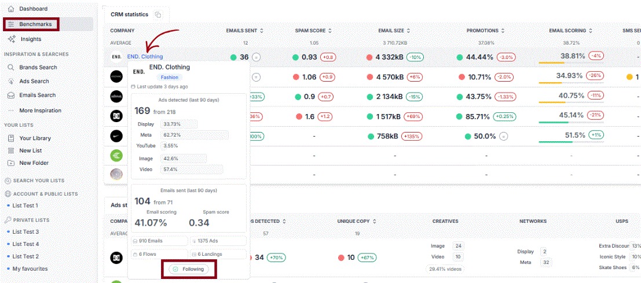
Task: Open 910 Emails in popup
Action: [160, 241]
